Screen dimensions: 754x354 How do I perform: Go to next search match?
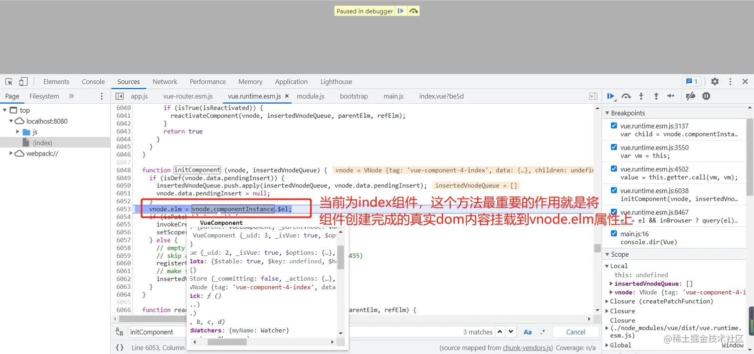[x=511, y=332]
